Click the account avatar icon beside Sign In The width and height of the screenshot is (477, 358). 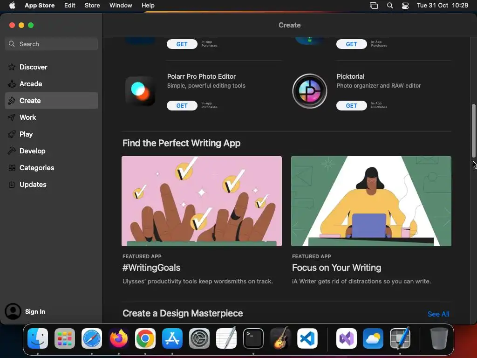[x=13, y=311]
